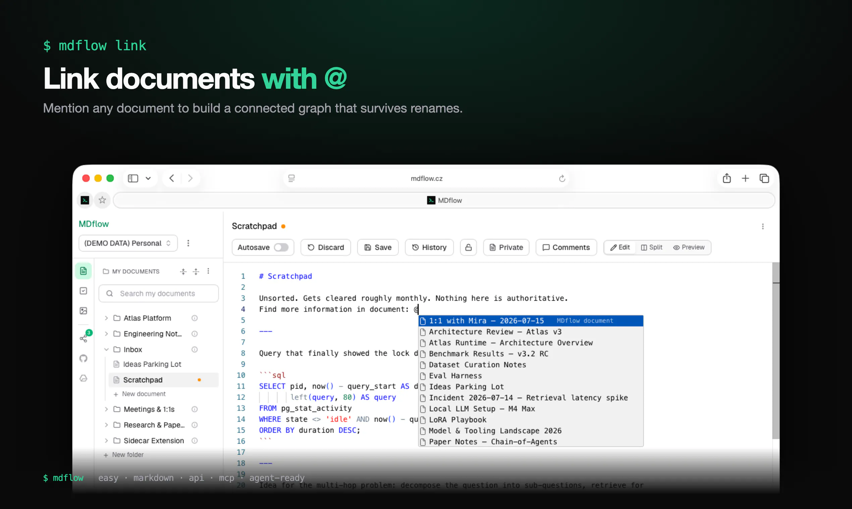Open document options menu beside Scratchpad title

763,226
